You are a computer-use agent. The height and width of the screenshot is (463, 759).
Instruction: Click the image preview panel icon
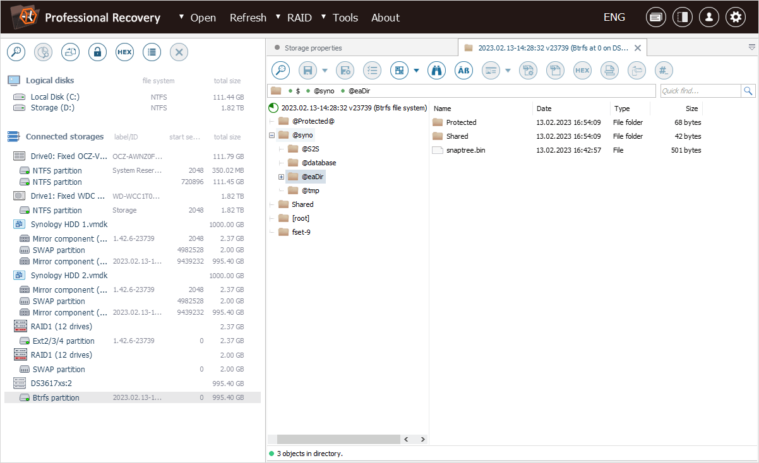[491, 71]
